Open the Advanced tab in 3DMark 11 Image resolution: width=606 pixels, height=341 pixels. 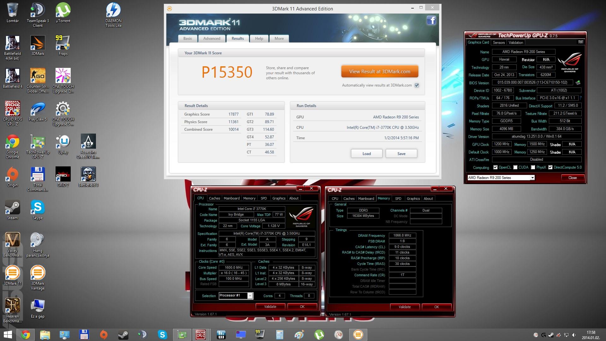[211, 39]
